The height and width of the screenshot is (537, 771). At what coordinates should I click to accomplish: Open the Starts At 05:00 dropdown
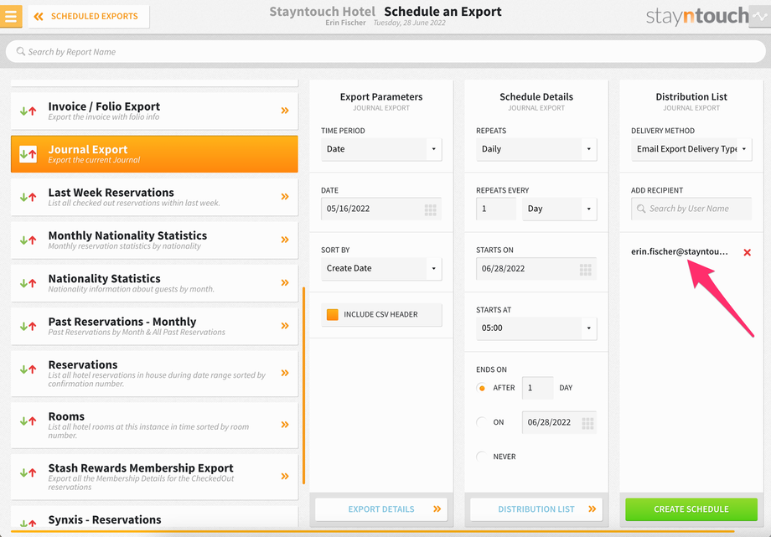(536, 328)
